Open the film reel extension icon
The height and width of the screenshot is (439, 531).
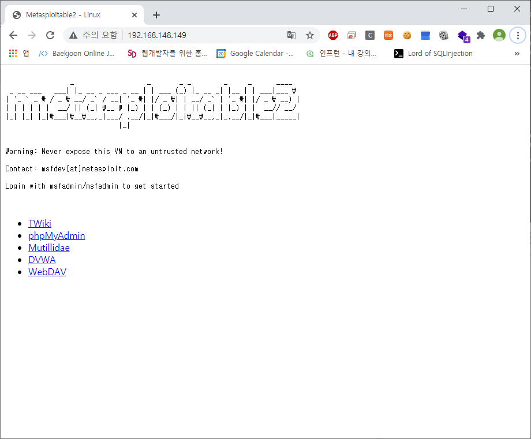[444, 35]
